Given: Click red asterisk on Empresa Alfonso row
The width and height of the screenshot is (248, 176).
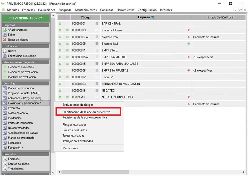Looking at the screenshot, I should (x=189, y=30).
